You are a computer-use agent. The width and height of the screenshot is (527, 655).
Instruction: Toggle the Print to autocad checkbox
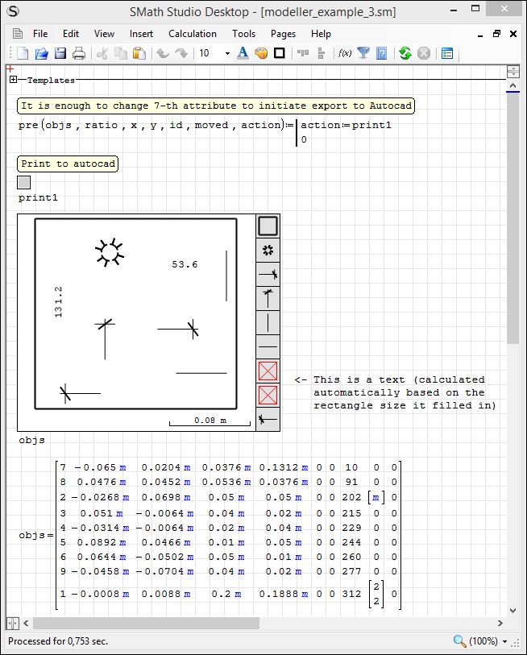pyautogui.click(x=24, y=183)
